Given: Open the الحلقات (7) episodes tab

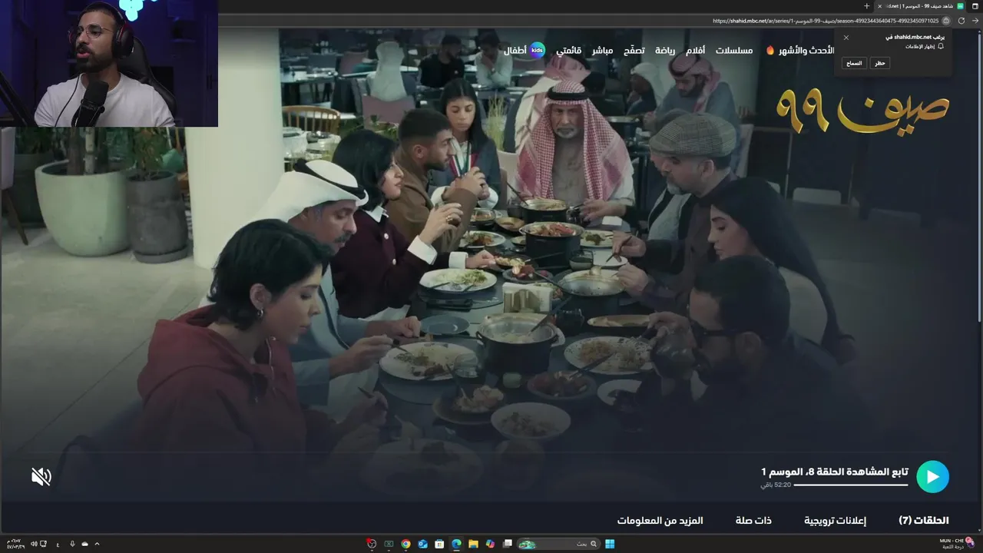Looking at the screenshot, I should (924, 520).
